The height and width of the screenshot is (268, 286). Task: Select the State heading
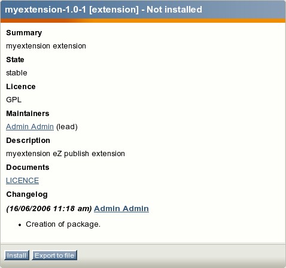[x=15, y=60]
